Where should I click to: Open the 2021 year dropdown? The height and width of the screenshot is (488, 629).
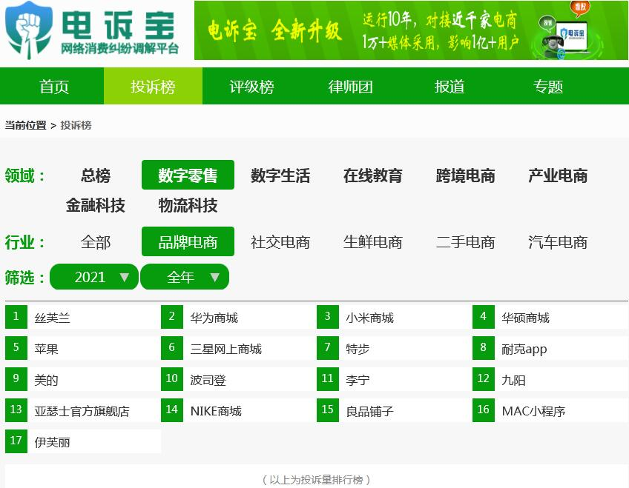point(94,277)
